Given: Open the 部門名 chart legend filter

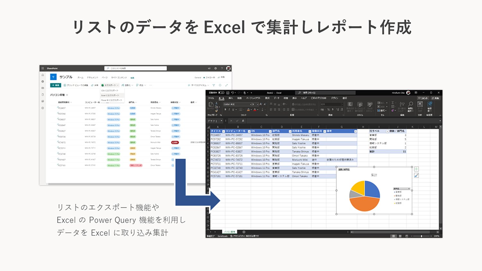Looking at the screenshot, I should 402,189.
